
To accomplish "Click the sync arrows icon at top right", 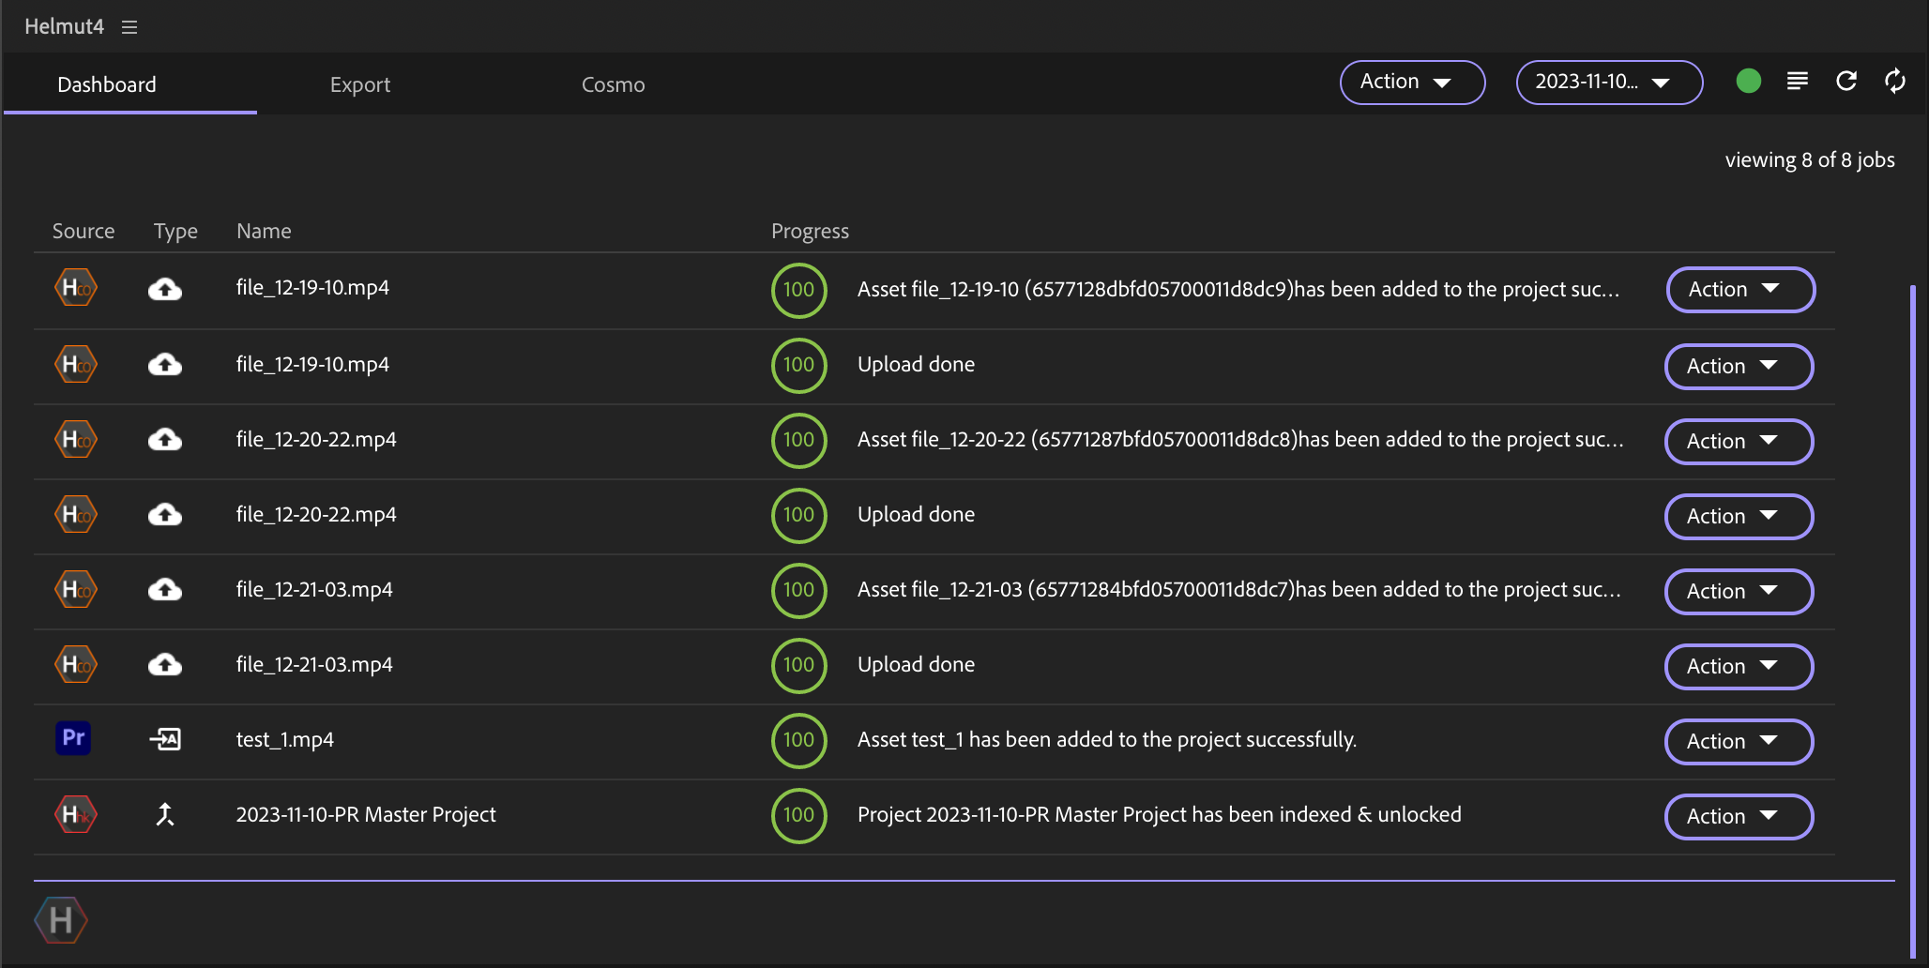I will point(1894,82).
